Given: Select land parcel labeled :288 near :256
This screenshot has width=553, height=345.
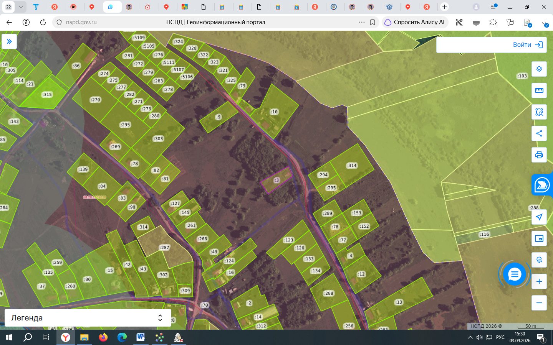Looking at the screenshot, I should 329,293.
